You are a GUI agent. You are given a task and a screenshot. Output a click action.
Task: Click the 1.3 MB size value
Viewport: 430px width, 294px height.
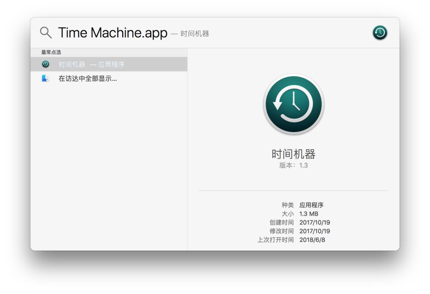click(x=309, y=214)
